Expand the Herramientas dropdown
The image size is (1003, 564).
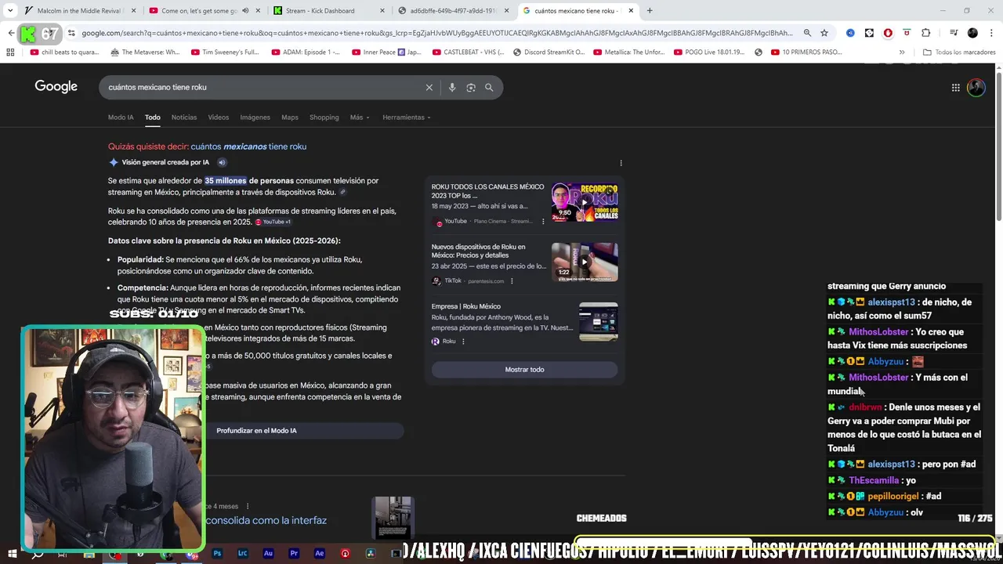point(407,117)
